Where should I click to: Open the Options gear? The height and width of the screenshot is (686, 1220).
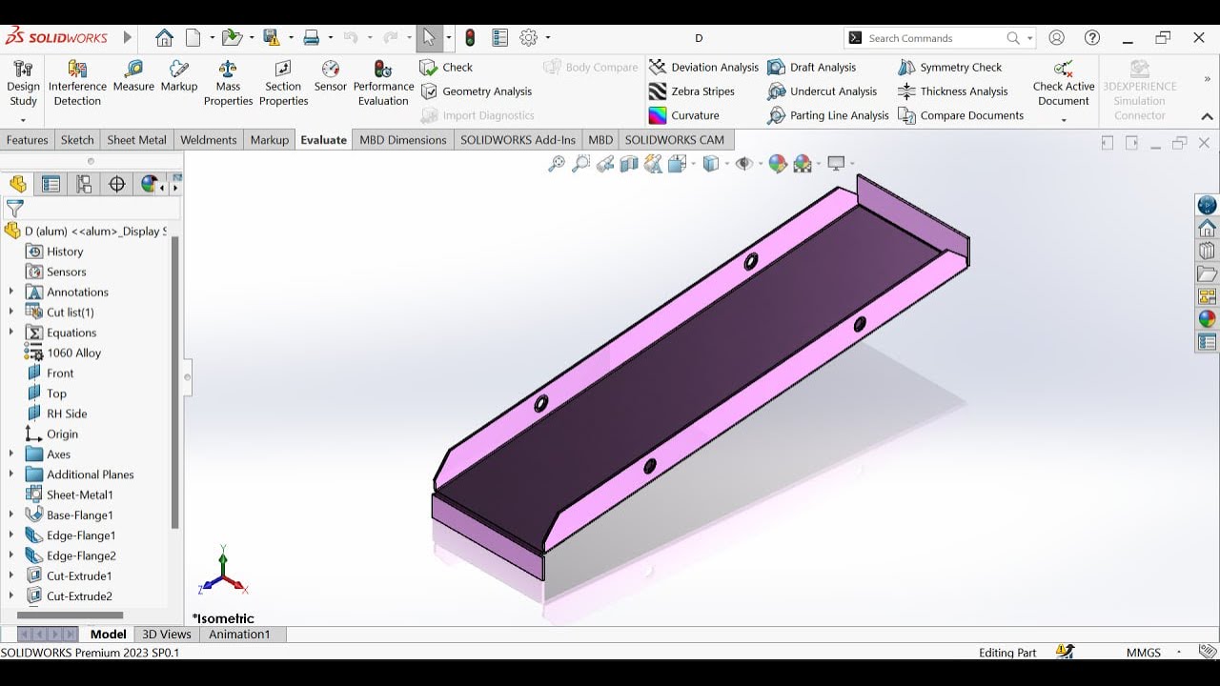click(529, 38)
